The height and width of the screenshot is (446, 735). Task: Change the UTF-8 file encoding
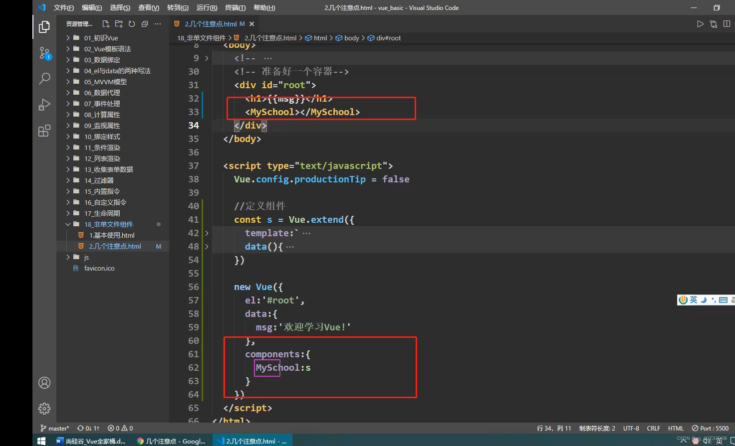click(631, 428)
